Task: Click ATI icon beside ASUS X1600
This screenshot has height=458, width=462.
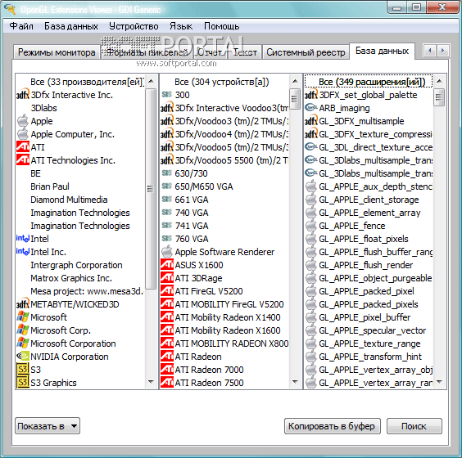Action: tap(167, 265)
